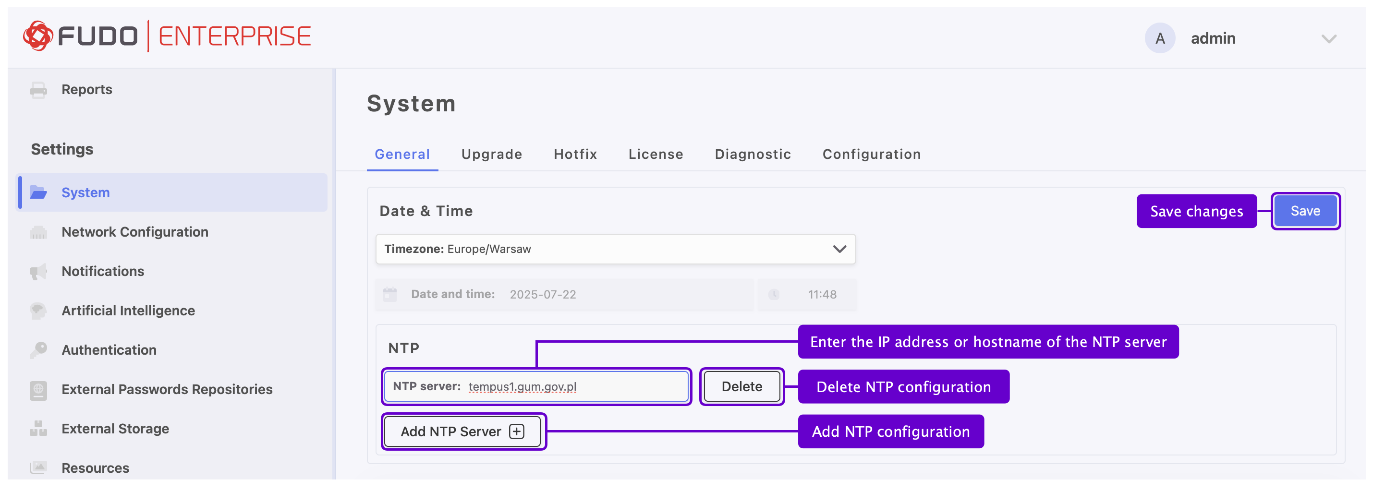
Task: Expand the admin user menu chevron
Action: click(1328, 39)
